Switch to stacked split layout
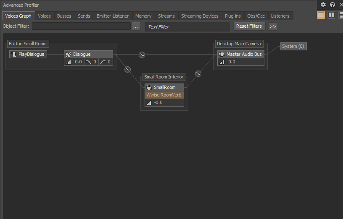 pos(340,15)
